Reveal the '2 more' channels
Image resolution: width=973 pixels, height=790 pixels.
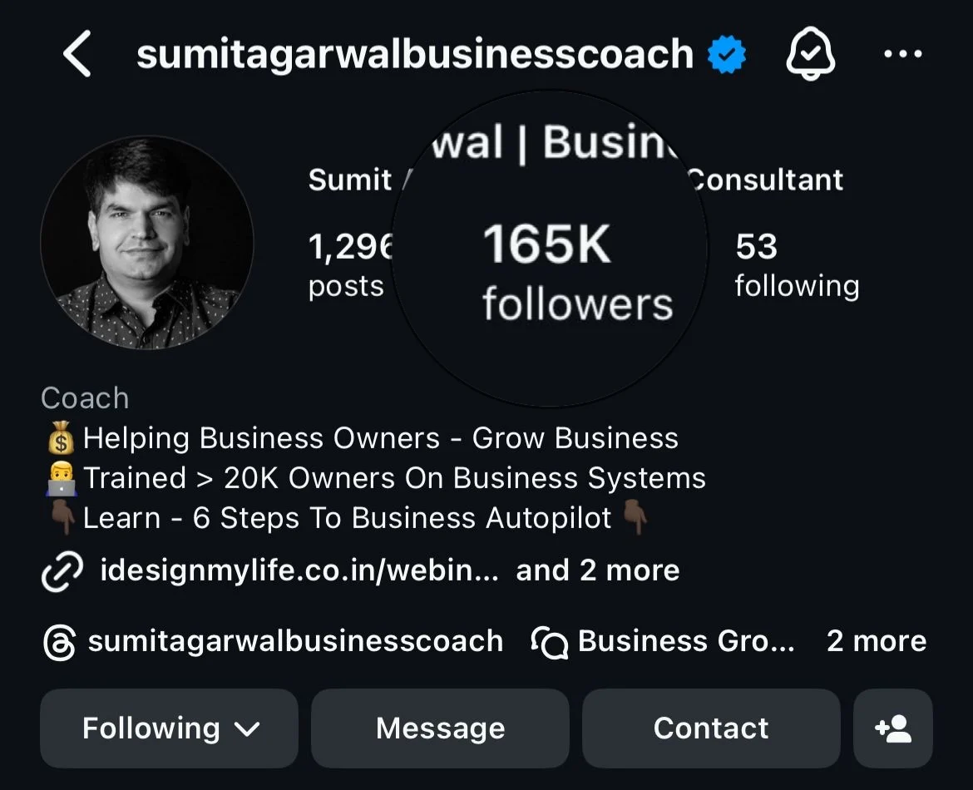click(x=877, y=641)
